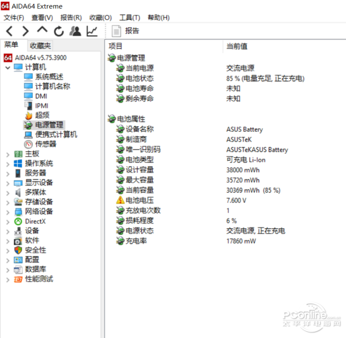Collapse the 计算机 tree node
The image size is (346, 338).
point(8,67)
